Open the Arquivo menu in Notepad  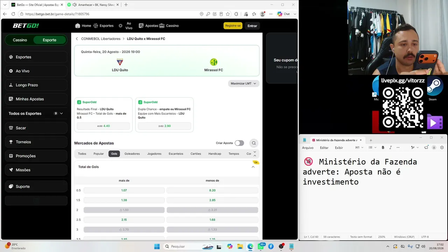[x=308, y=148]
